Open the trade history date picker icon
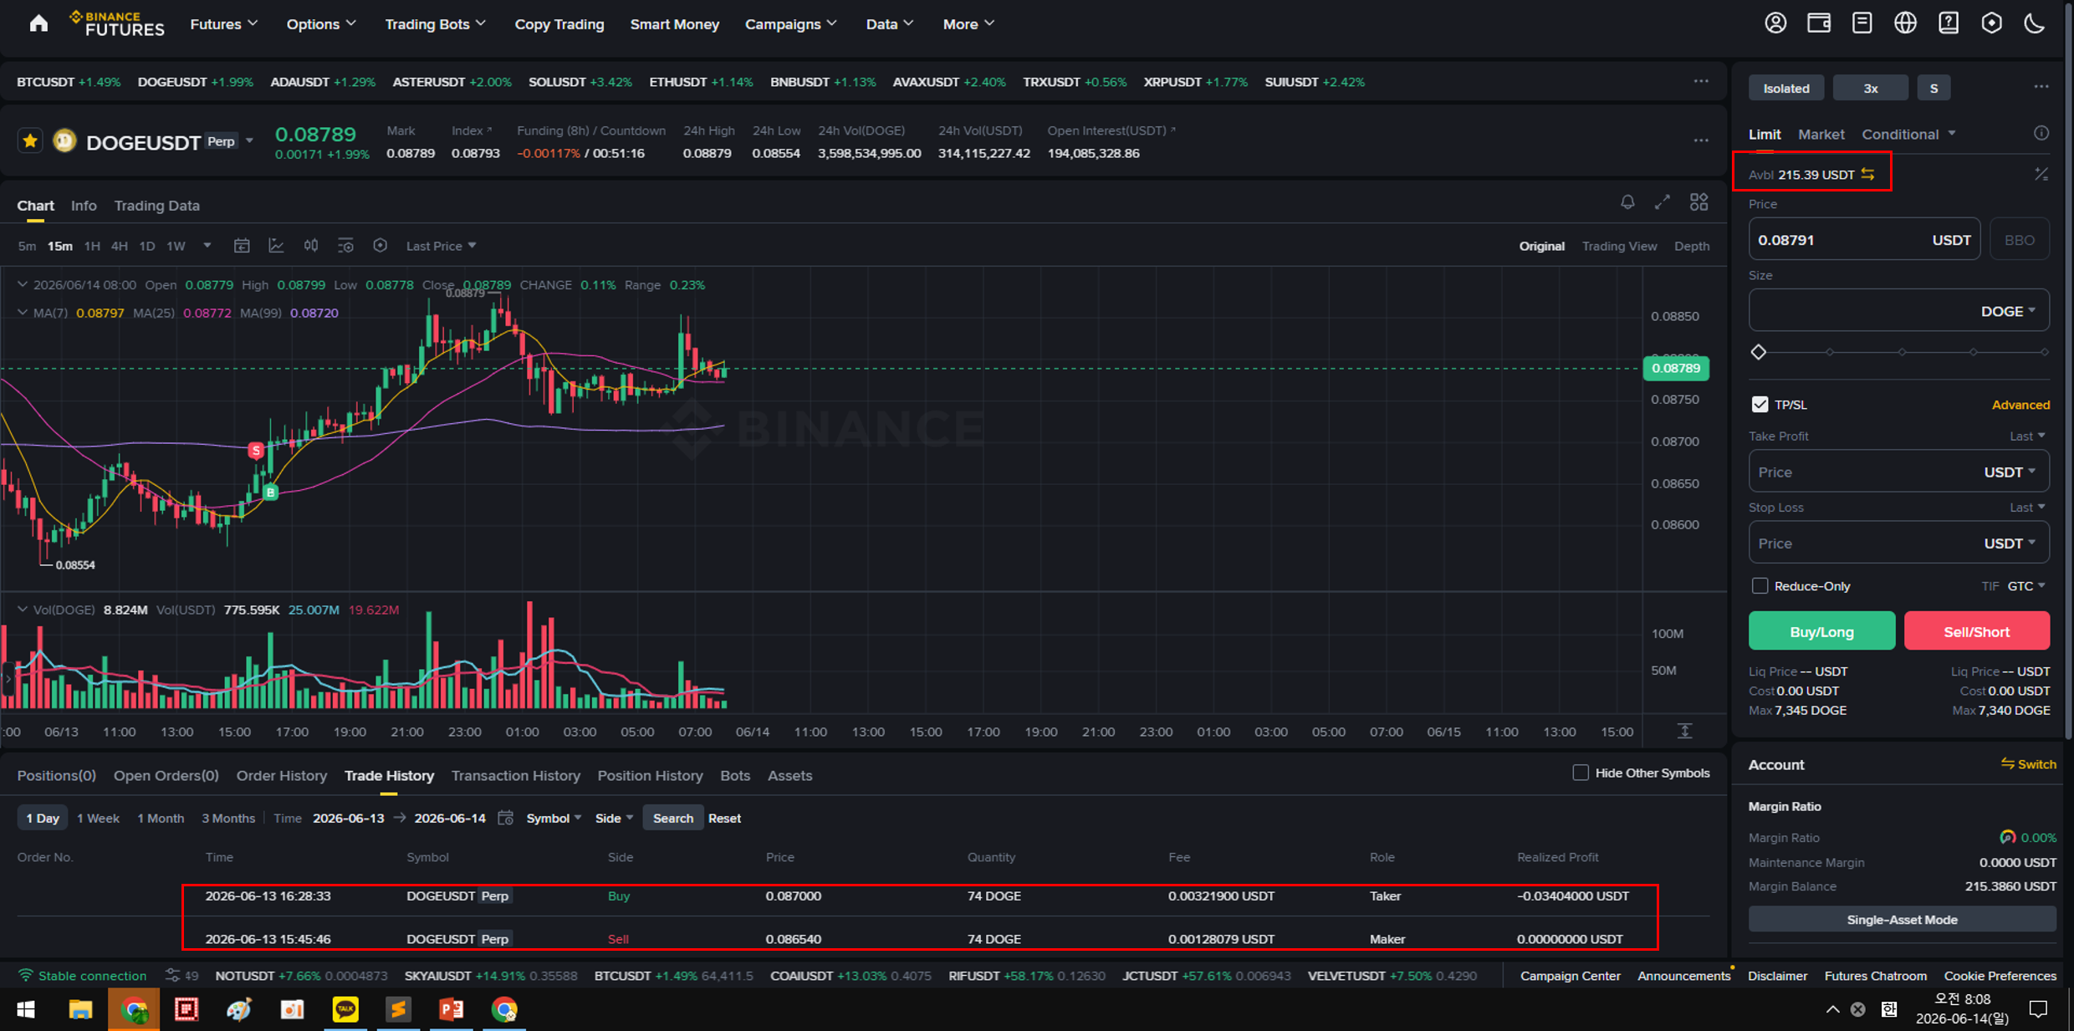Image resolution: width=2074 pixels, height=1031 pixels. click(x=505, y=818)
